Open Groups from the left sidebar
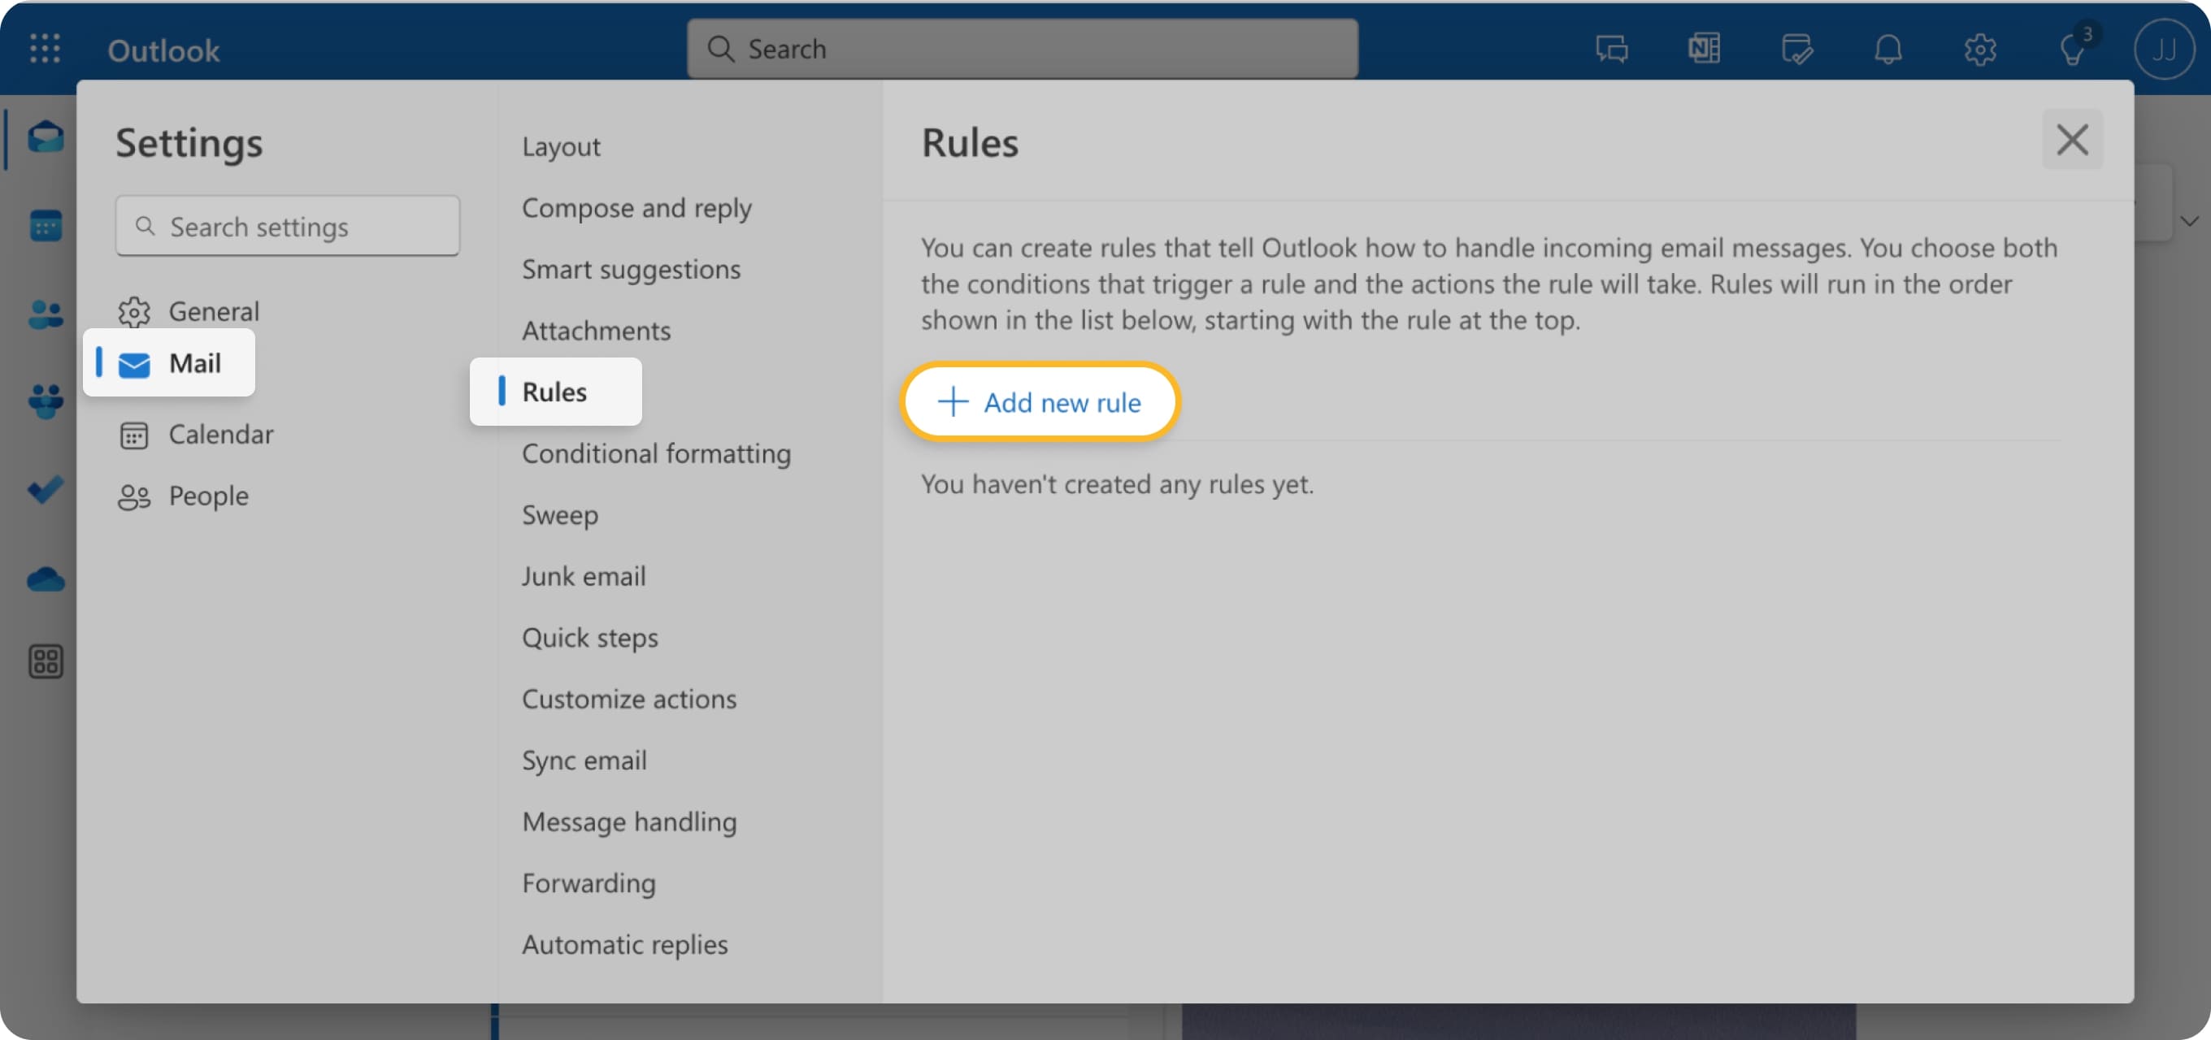Screen dimensions: 2211x1040 pos(45,401)
